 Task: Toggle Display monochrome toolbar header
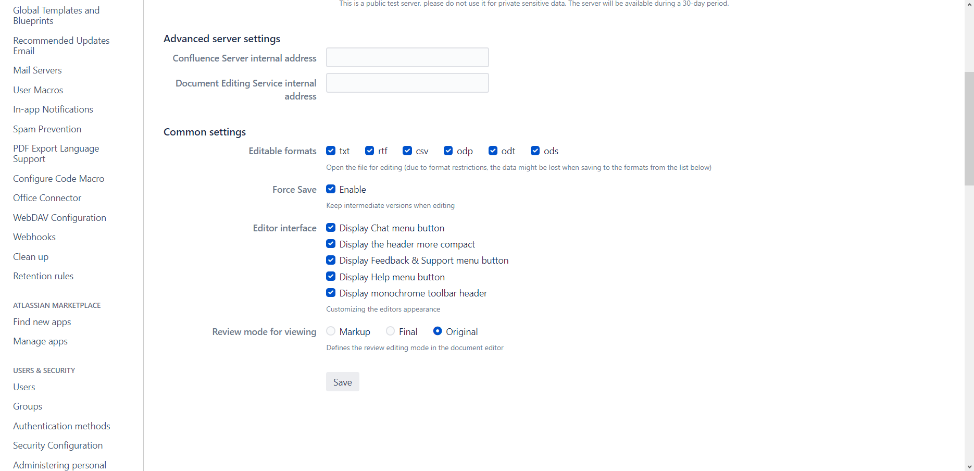point(331,293)
